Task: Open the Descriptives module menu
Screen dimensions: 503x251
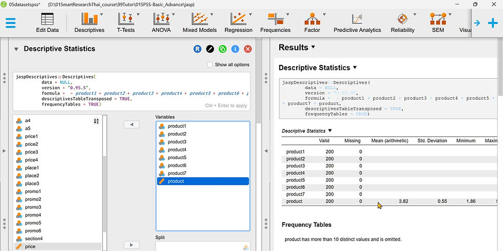Action: [x=89, y=23]
